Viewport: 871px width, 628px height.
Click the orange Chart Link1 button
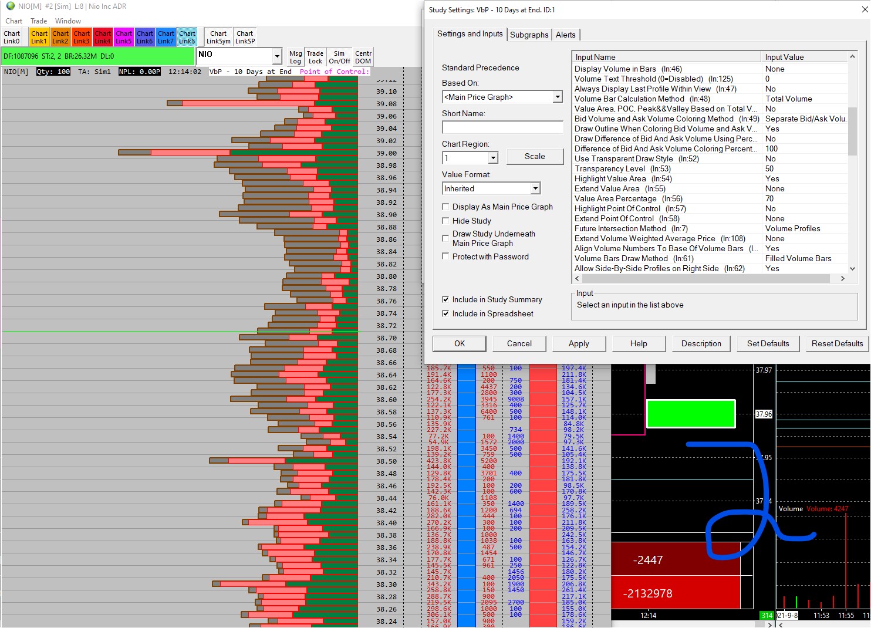pyautogui.click(x=39, y=37)
